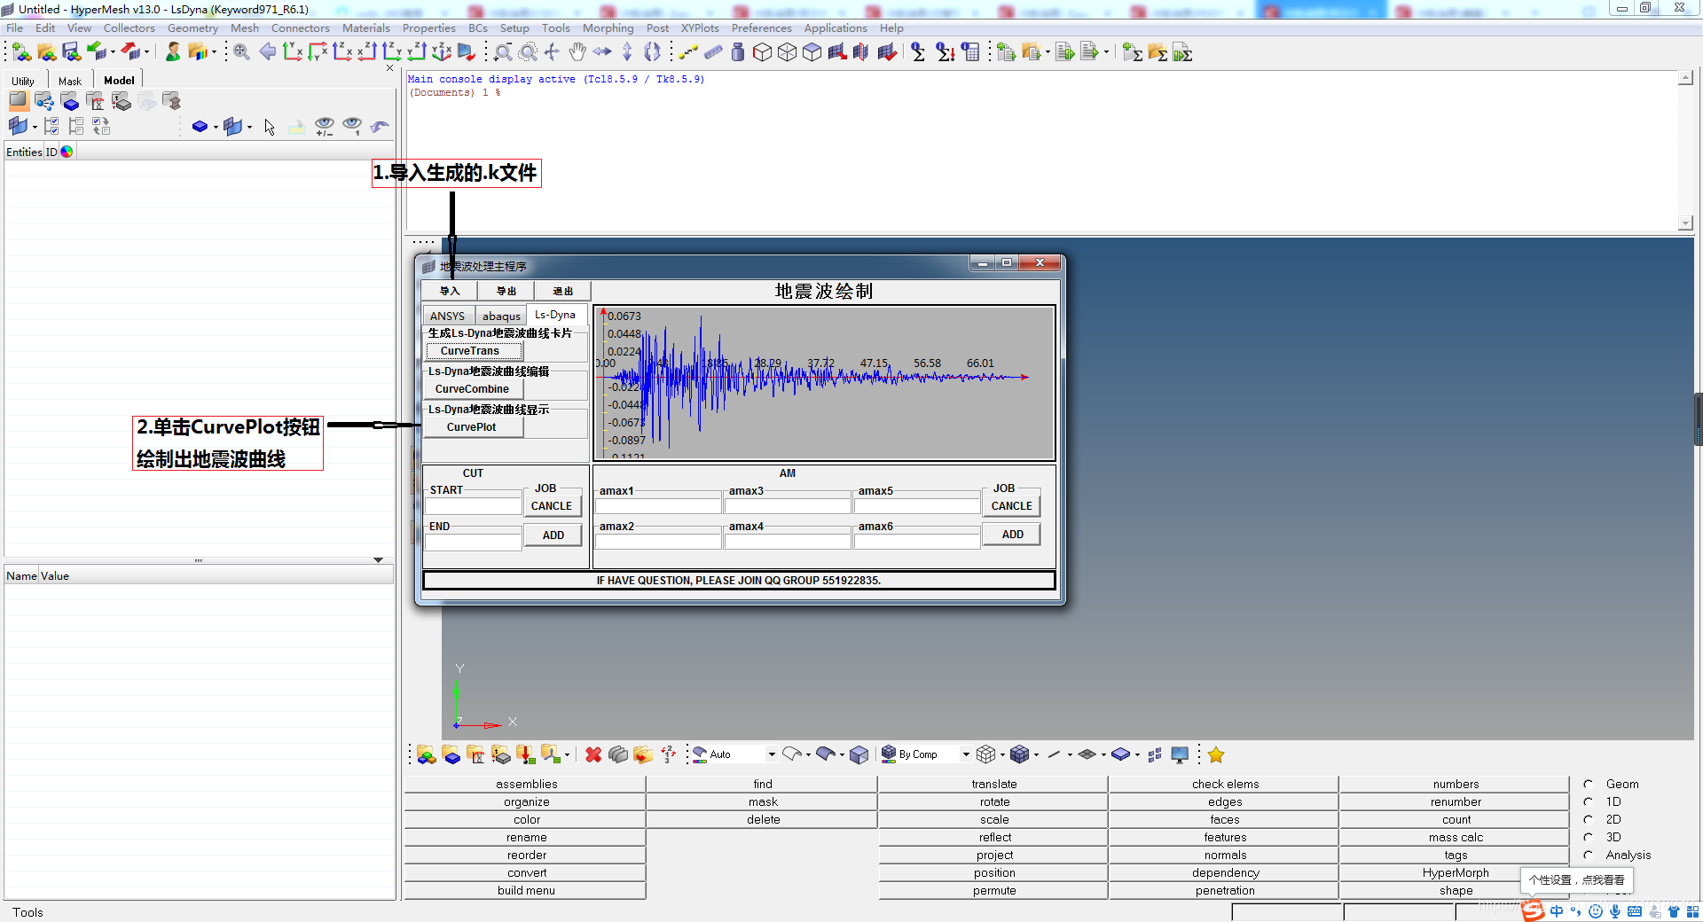Select the 2D radio button
The image size is (1703, 922).
click(x=1589, y=819)
